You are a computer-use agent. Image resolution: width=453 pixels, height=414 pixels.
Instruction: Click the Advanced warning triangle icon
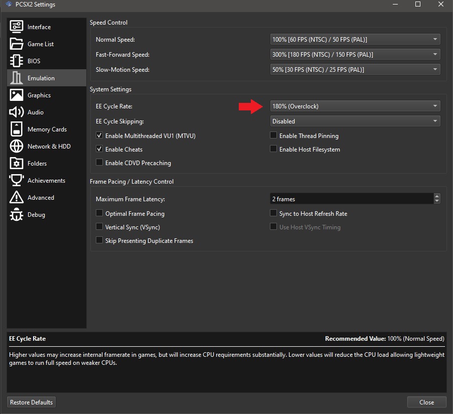[17, 197]
